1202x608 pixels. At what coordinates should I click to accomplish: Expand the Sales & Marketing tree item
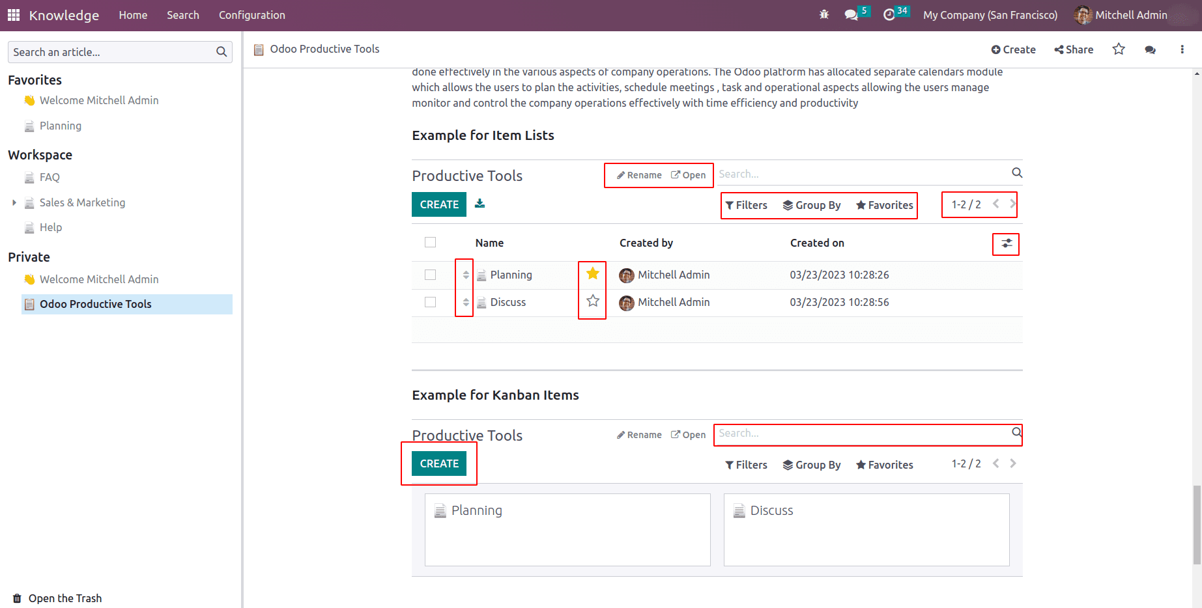pyautogui.click(x=14, y=202)
